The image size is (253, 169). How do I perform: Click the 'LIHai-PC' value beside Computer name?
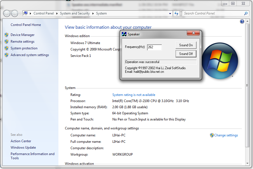119,135
